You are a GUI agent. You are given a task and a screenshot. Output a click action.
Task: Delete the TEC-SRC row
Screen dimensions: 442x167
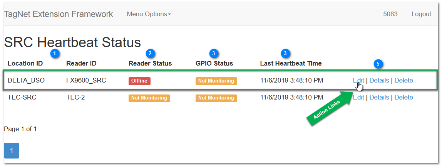[403, 98]
